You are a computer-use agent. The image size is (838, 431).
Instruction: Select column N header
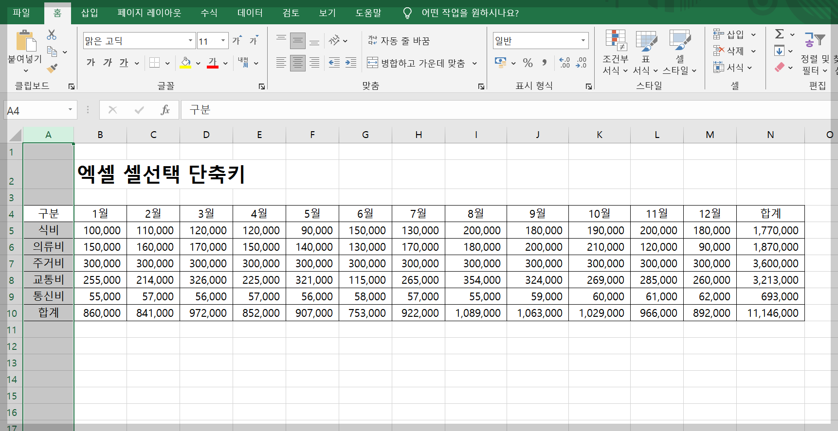[x=770, y=135]
